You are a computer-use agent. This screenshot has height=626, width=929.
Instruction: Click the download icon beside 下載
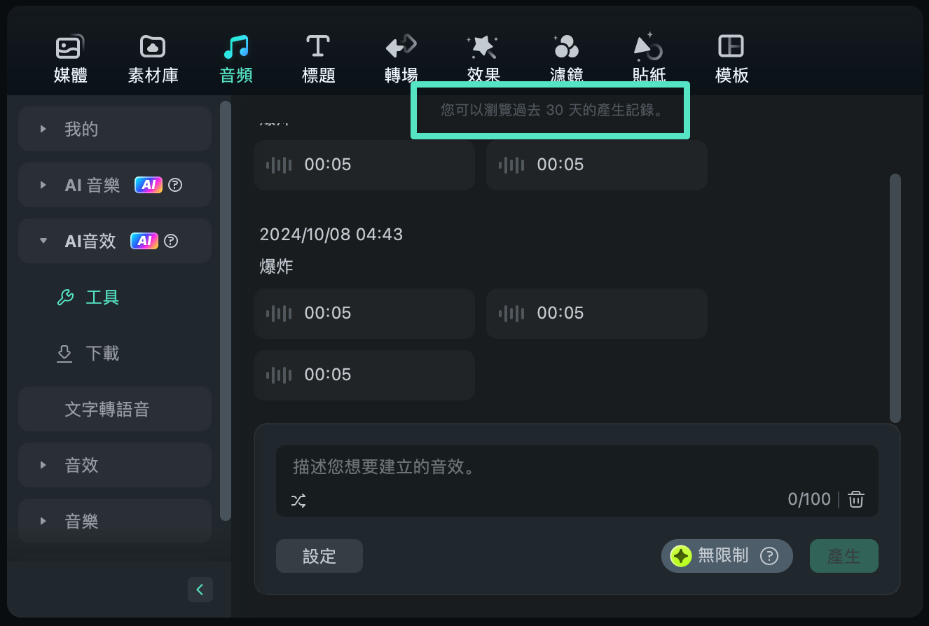(x=64, y=354)
